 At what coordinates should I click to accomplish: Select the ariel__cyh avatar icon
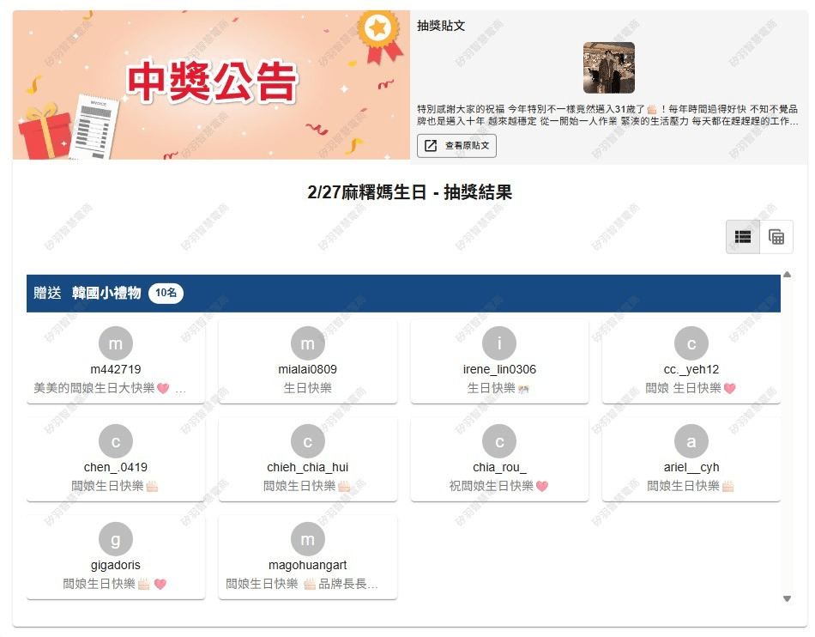(691, 441)
